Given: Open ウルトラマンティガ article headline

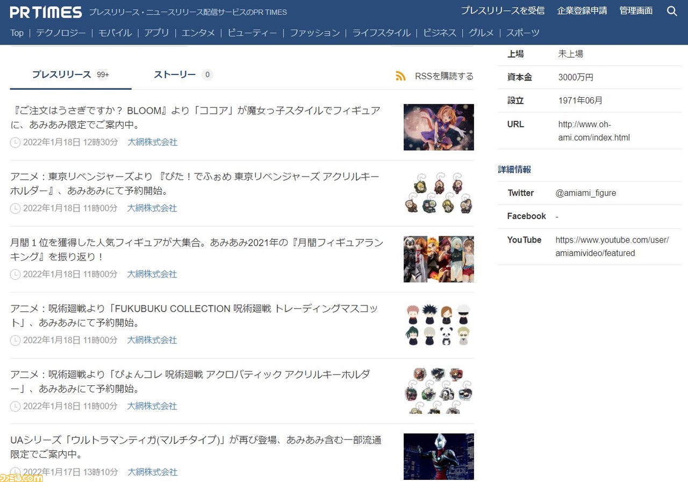Looking at the screenshot, I should point(196,447).
